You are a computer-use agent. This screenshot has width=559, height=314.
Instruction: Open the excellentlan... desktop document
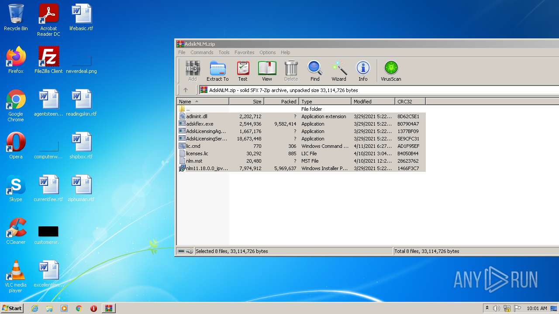coord(48,274)
